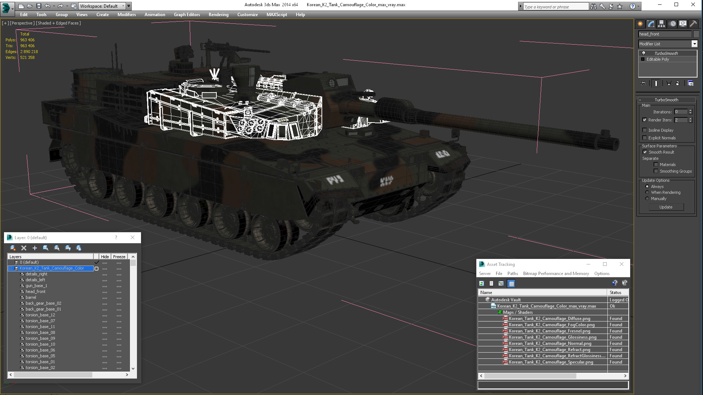Click Make Unique icon in modifier stack
Image resolution: width=703 pixels, height=395 pixels.
click(x=669, y=83)
